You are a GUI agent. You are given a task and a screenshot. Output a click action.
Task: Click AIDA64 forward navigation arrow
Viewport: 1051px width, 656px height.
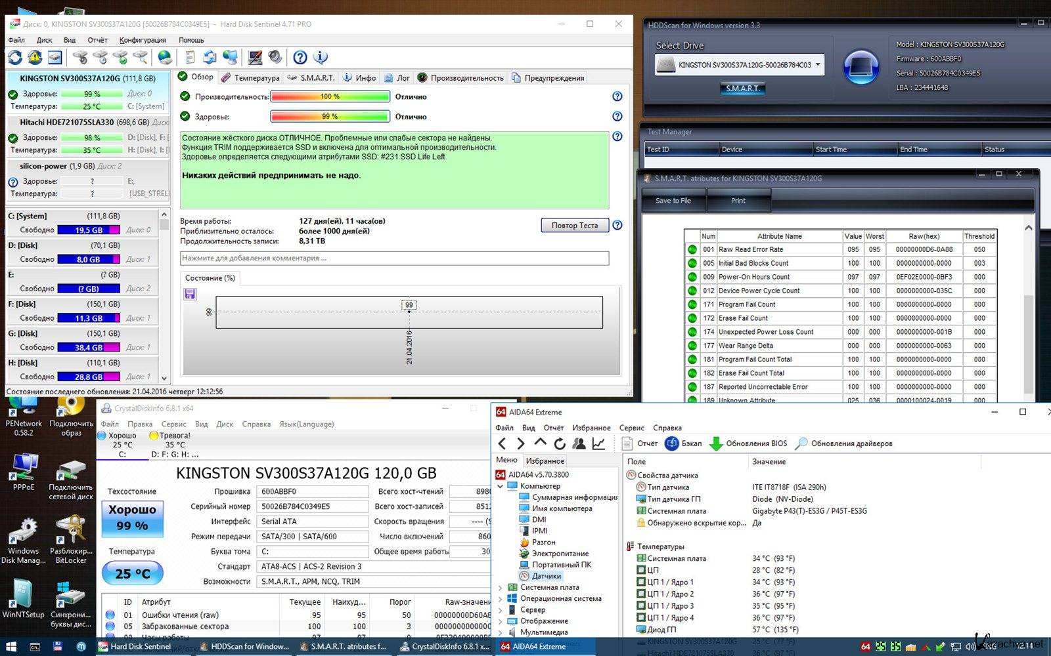point(521,443)
